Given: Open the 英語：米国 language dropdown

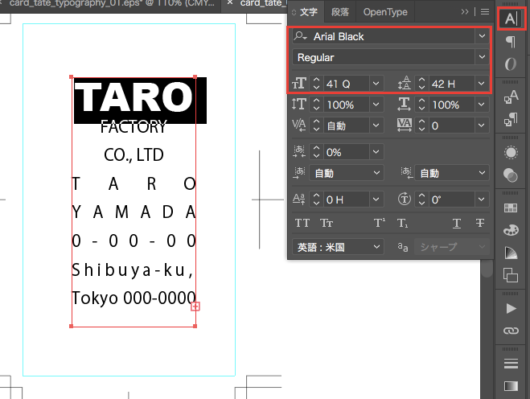Looking at the screenshot, I should [x=338, y=247].
